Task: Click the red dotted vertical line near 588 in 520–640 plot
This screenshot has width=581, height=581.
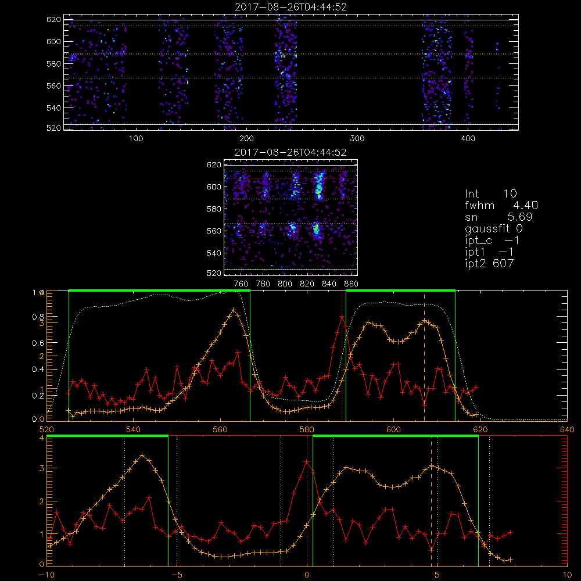Action: click(342, 356)
